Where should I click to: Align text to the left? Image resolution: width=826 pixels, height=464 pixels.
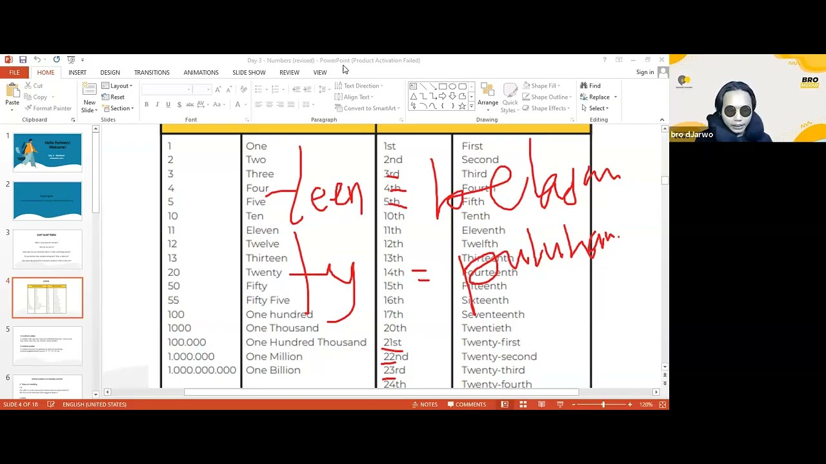pos(258,104)
